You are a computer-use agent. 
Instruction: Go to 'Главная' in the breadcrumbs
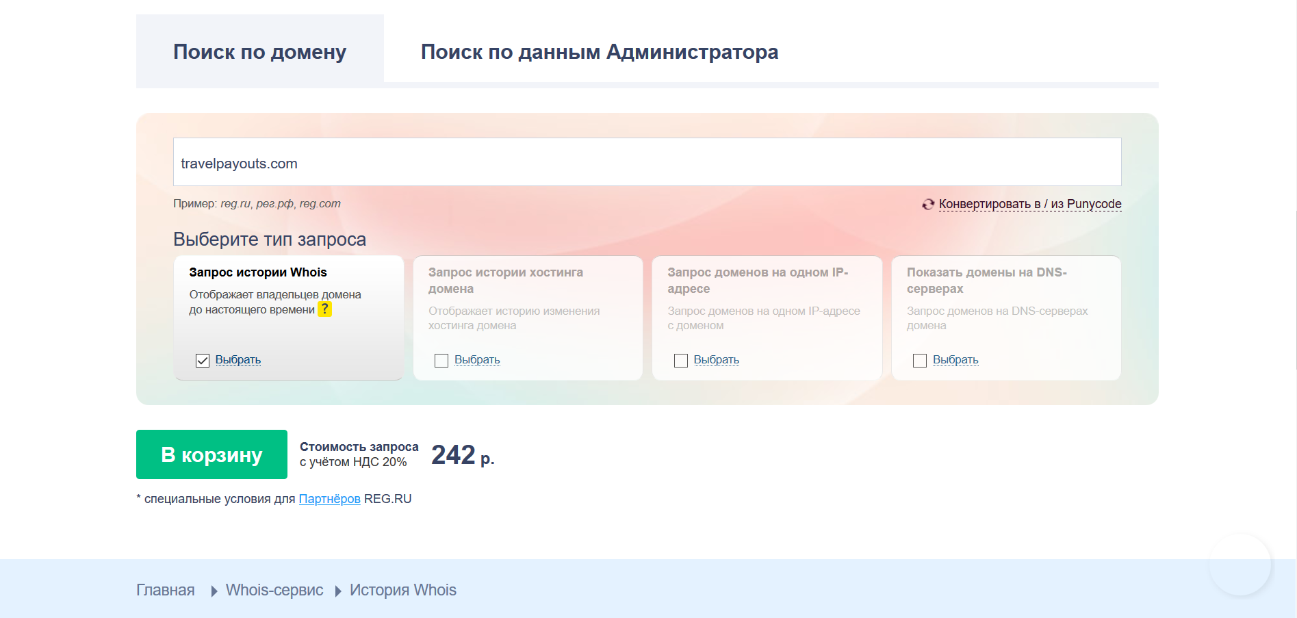pos(166,590)
